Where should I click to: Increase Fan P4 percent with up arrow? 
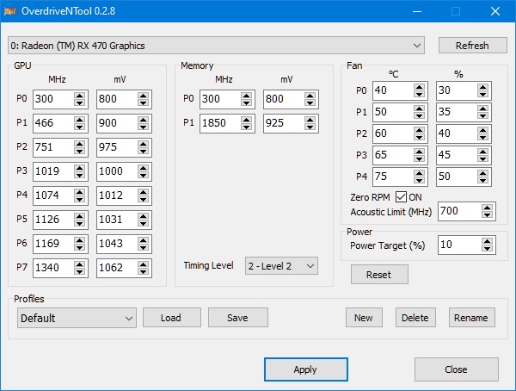coord(482,173)
